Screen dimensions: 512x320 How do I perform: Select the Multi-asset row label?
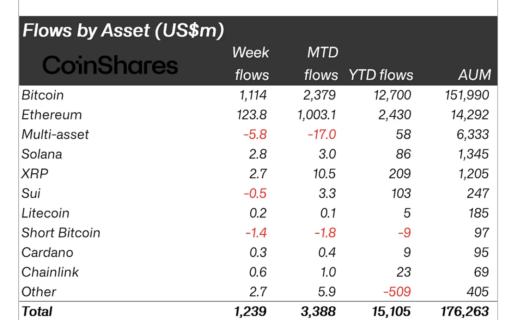(55, 135)
